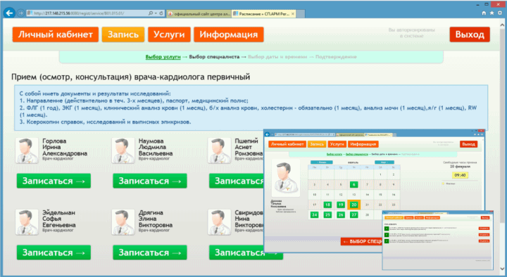Book with Дрягина via Записаться button
Viewport: 507px width, 277px height.
(x=150, y=252)
